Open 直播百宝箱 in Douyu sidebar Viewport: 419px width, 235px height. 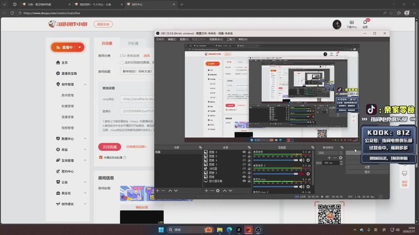(x=67, y=73)
